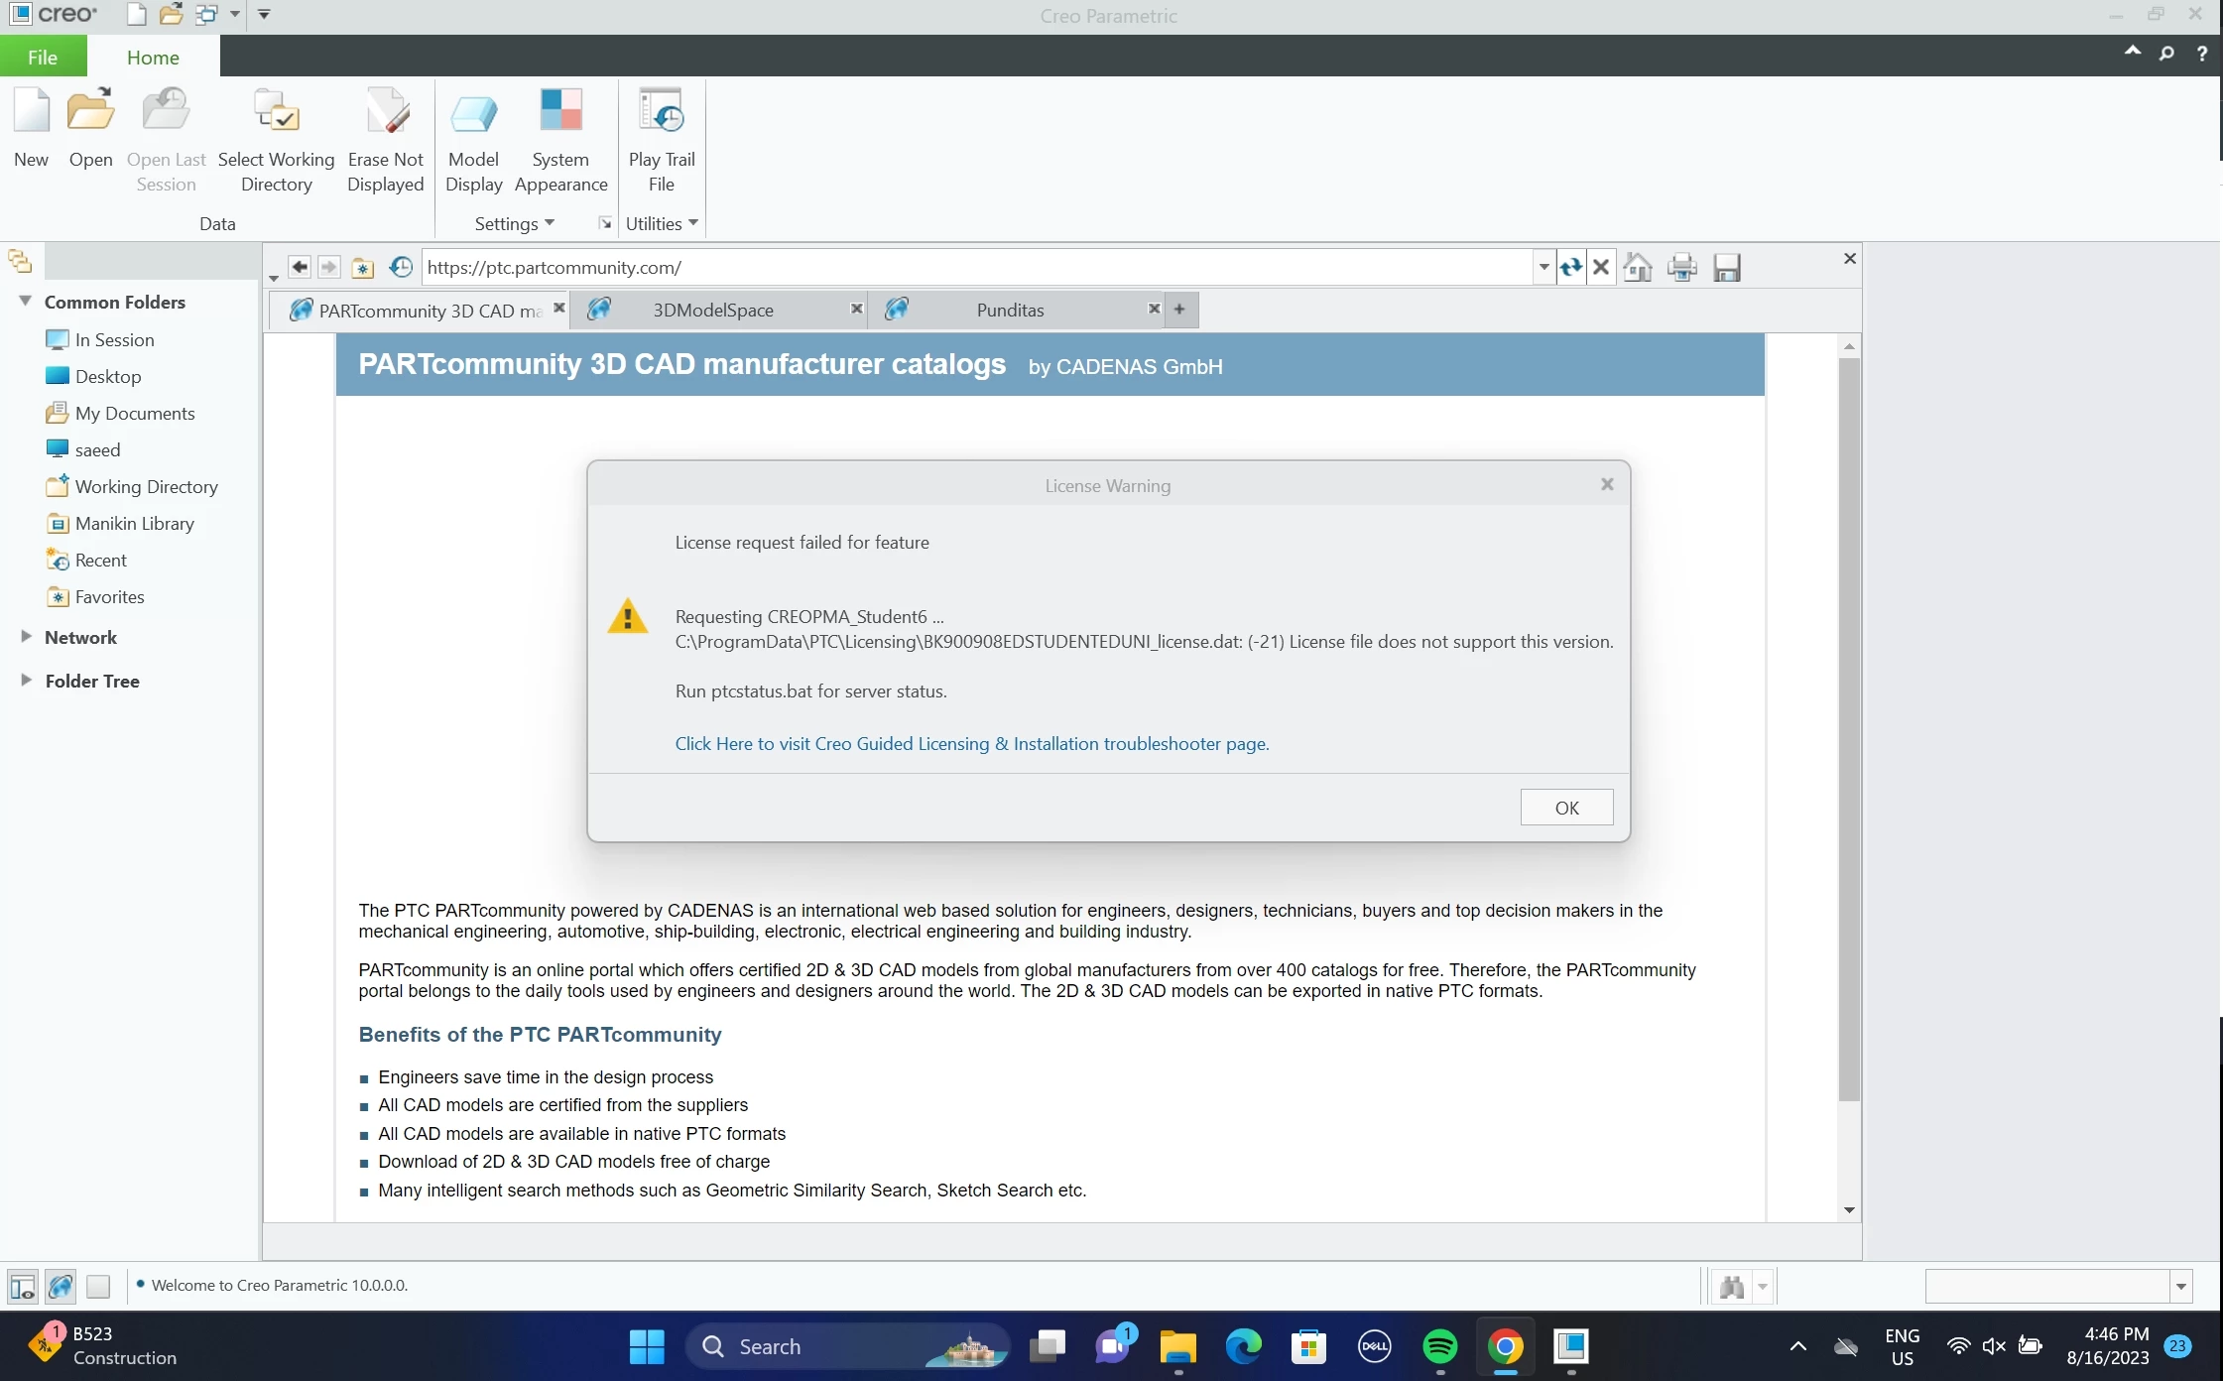Screen dimensions: 2223x1381
Task: Switch to the 3DModelSpace tab
Action: click(x=712, y=311)
